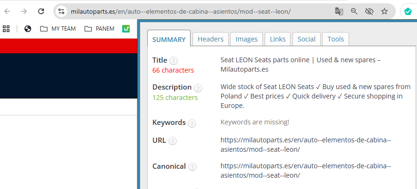Show help for the Title field
Viewport: 417px width, 189px height.
click(x=174, y=61)
